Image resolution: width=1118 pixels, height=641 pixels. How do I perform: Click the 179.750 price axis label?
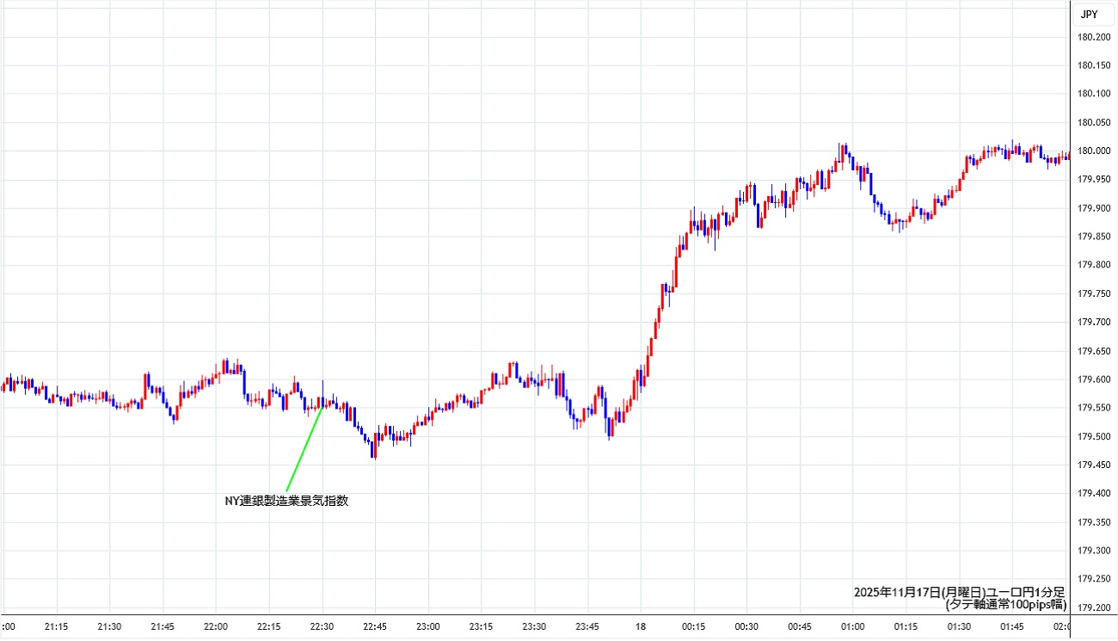1094,294
